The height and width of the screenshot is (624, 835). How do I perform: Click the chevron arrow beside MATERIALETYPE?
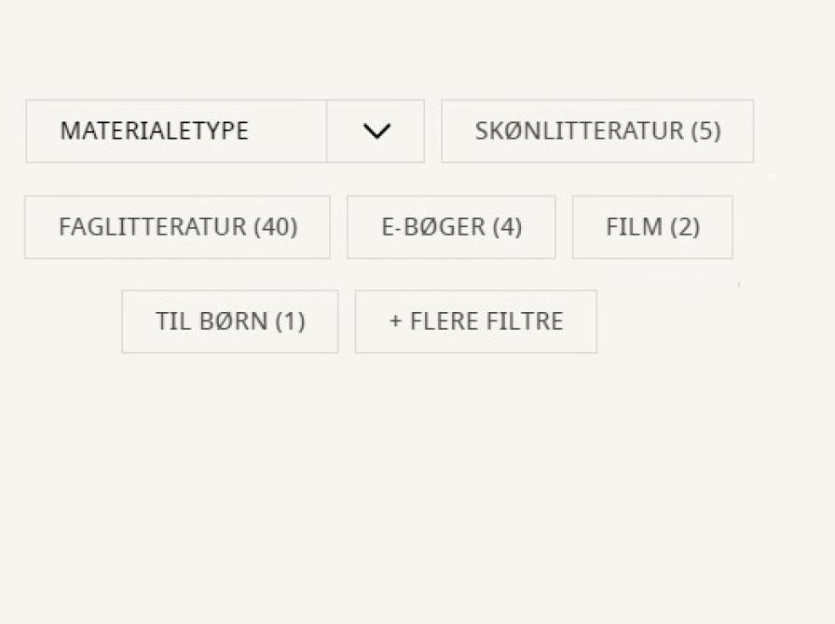point(376,131)
